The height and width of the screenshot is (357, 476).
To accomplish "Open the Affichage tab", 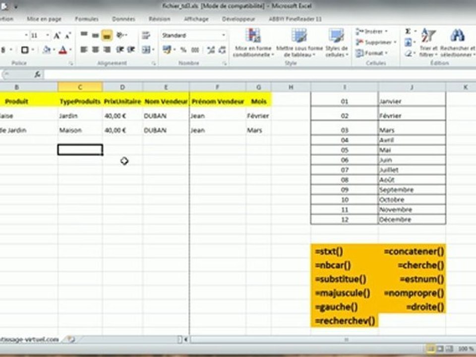I will 196,19.
